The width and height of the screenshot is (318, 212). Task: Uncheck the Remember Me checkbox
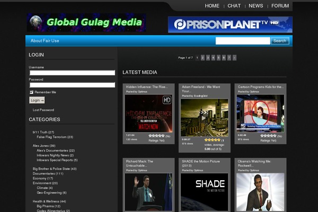pyautogui.click(x=31, y=92)
